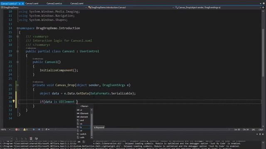Toggle auto-hide pin on output panel

[260, 134]
